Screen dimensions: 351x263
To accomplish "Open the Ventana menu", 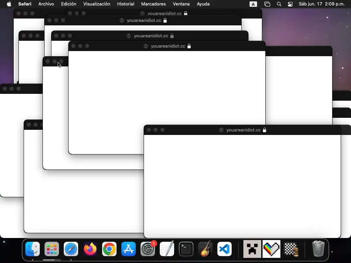I will [181, 4].
